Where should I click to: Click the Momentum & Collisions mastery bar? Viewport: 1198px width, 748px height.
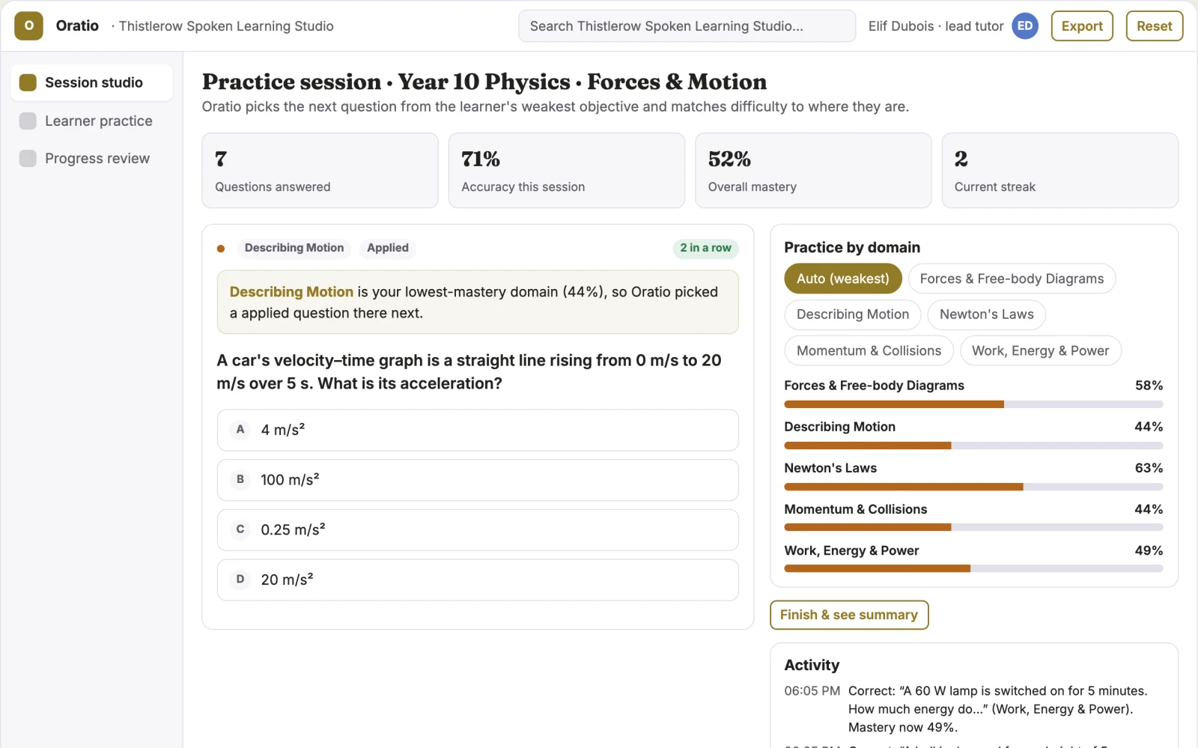(973, 527)
